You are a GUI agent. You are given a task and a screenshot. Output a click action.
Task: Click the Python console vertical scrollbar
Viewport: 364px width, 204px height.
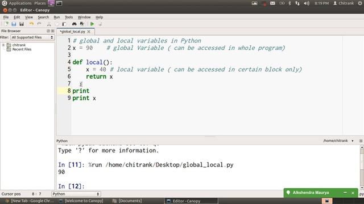pyautogui.click(x=362, y=168)
